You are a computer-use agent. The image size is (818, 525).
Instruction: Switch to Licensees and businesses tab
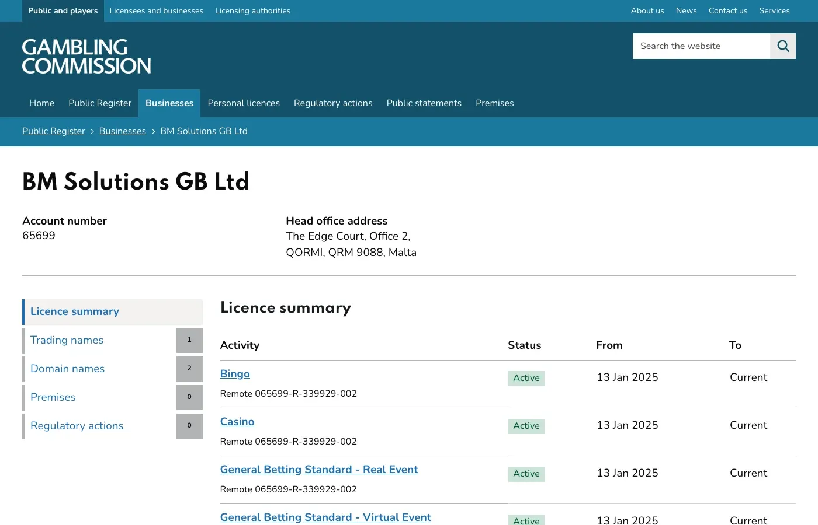pyautogui.click(x=157, y=10)
